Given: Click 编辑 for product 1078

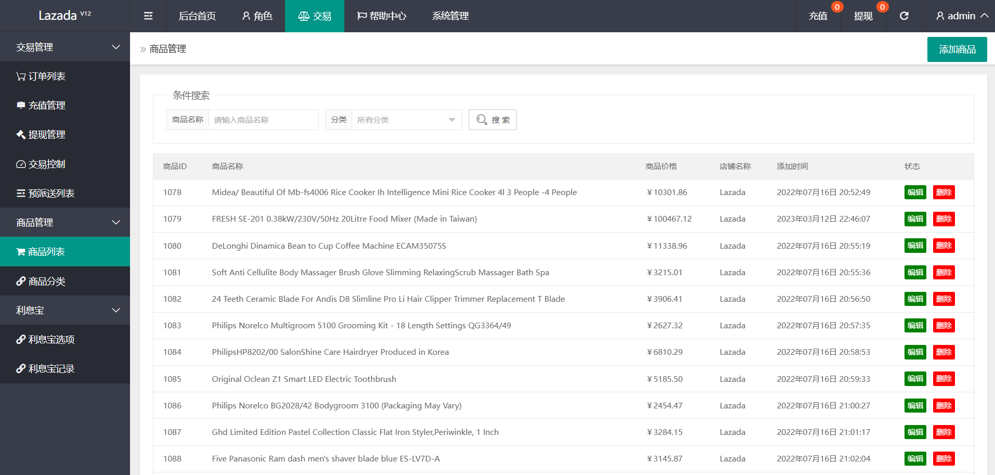Looking at the screenshot, I should click(915, 192).
